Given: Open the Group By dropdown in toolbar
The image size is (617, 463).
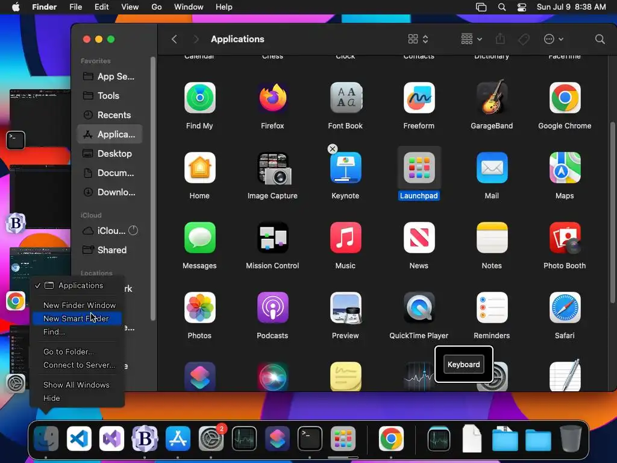Looking at the screenshot, I should pos(471,39).
